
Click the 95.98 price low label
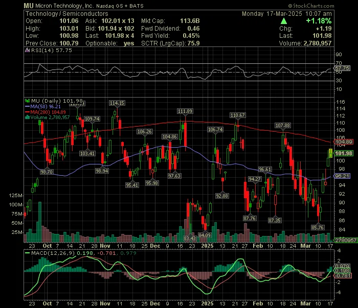tap(152, 183)
